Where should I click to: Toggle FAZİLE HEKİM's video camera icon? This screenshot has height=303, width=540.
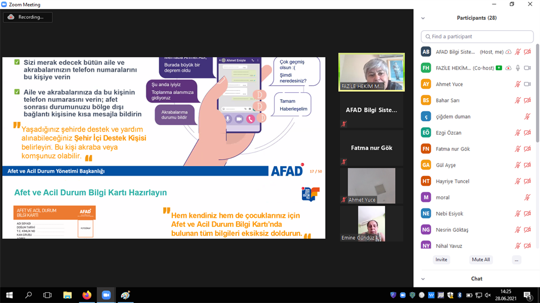[527, 68]
